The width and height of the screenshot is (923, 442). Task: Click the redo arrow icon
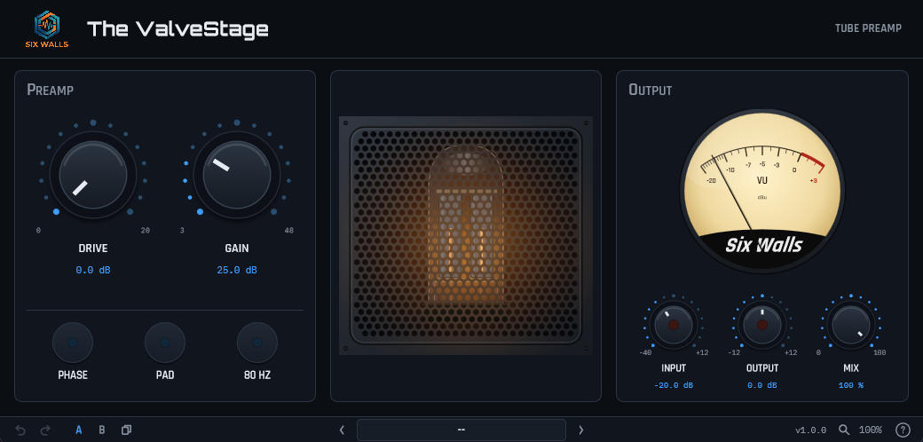[x=44, y=430]
